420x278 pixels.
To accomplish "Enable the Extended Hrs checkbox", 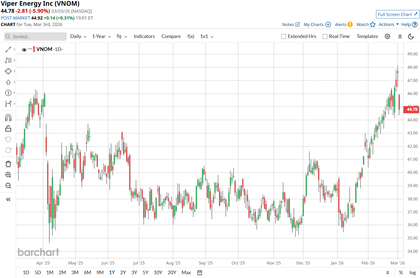I will coord(284,36).
